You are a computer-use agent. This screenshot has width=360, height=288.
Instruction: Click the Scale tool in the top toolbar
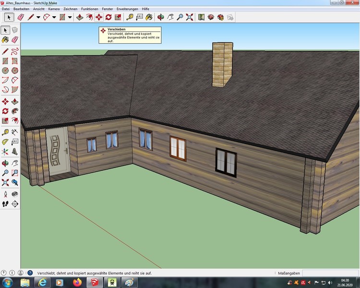click(x=118, y=17)
